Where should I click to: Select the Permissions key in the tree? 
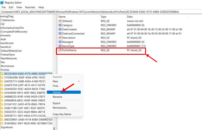[x=7, y=66]
